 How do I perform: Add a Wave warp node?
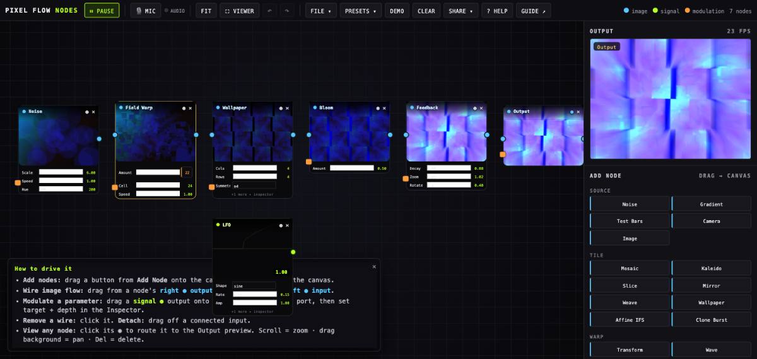click(x=711, y=350)
